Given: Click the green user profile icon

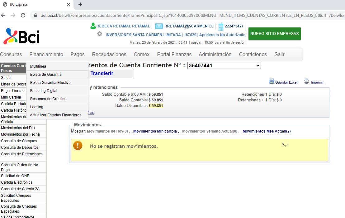Looking at the screenshot, I should [x=93, y=26].
